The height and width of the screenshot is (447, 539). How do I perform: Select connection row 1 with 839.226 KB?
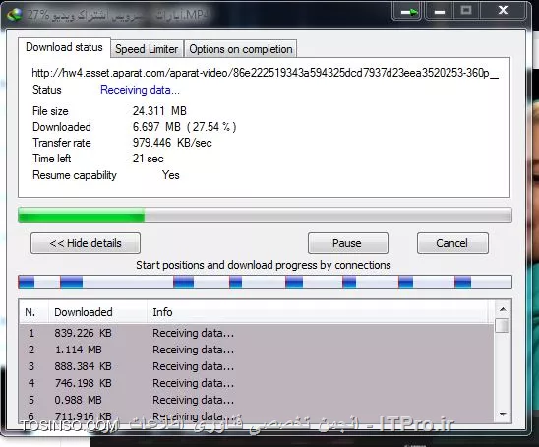click(x=257, y=333)
